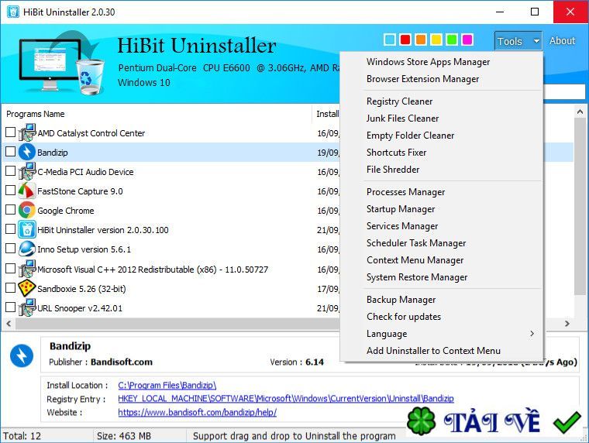Visit the bandisoft.com website link

[197, 412]
